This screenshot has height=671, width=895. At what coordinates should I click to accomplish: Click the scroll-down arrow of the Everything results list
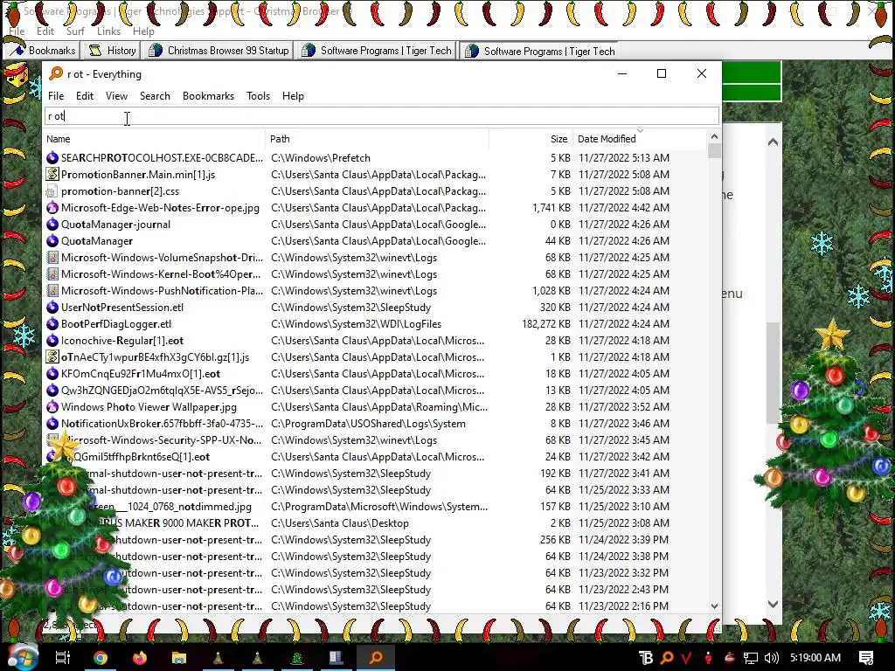pyautogui.click(x=714, y=606)
